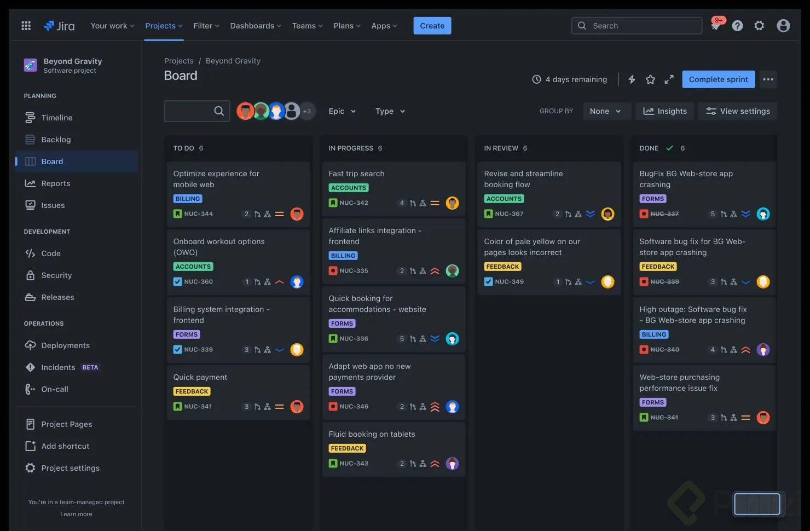Open Project settings in sidebar
This screenshot has height=531, width=810.
tap(77, 468)
